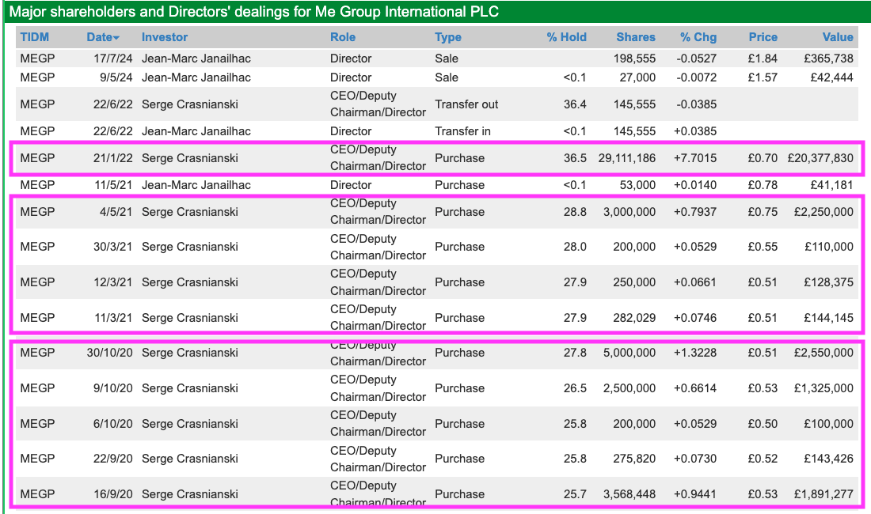Sort table by TIDM column header
This screenshot has height=514, width=871.
(x=34, y=37)
